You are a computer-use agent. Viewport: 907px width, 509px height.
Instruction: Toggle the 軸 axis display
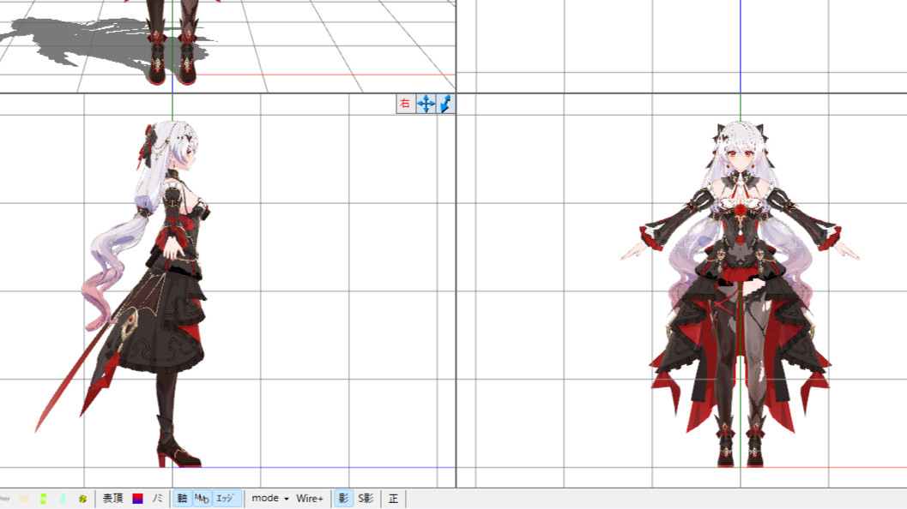point(182,498)
